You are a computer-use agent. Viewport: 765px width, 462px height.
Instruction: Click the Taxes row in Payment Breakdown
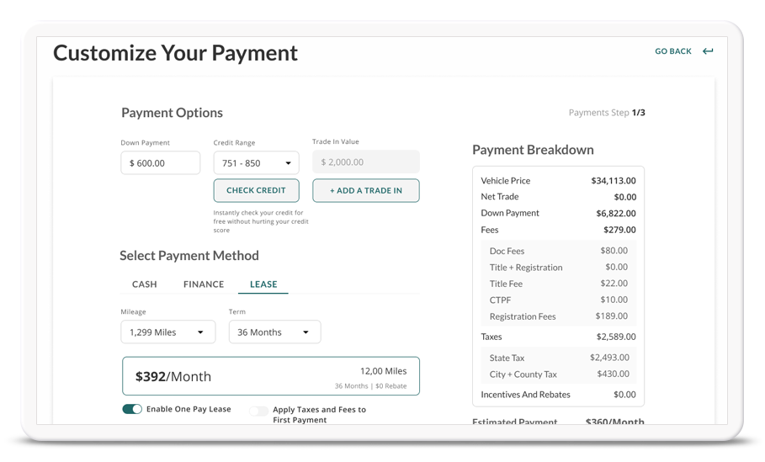click(558, 337)
